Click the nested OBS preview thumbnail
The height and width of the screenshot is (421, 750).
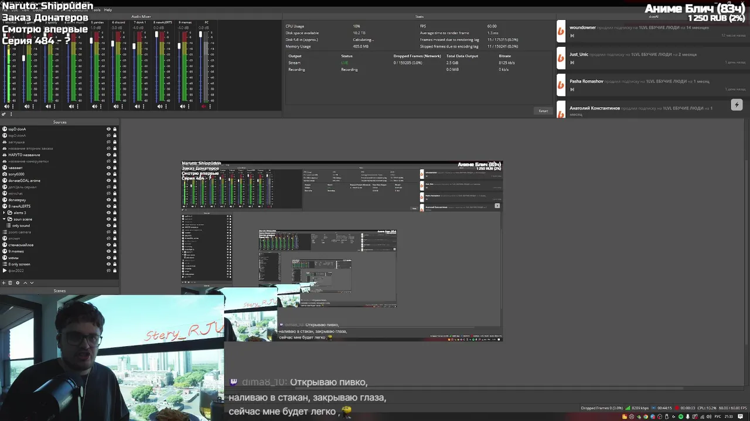coord(342,251)
